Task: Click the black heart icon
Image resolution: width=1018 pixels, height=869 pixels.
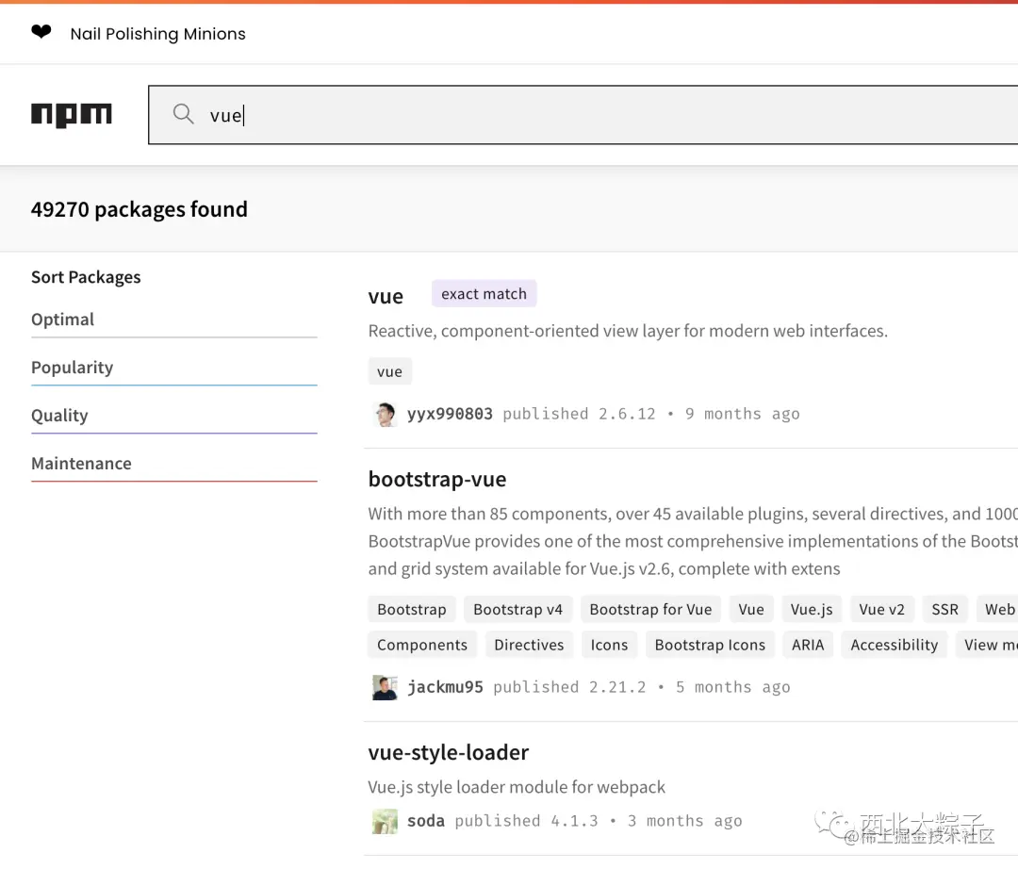Action: (41, 32)
